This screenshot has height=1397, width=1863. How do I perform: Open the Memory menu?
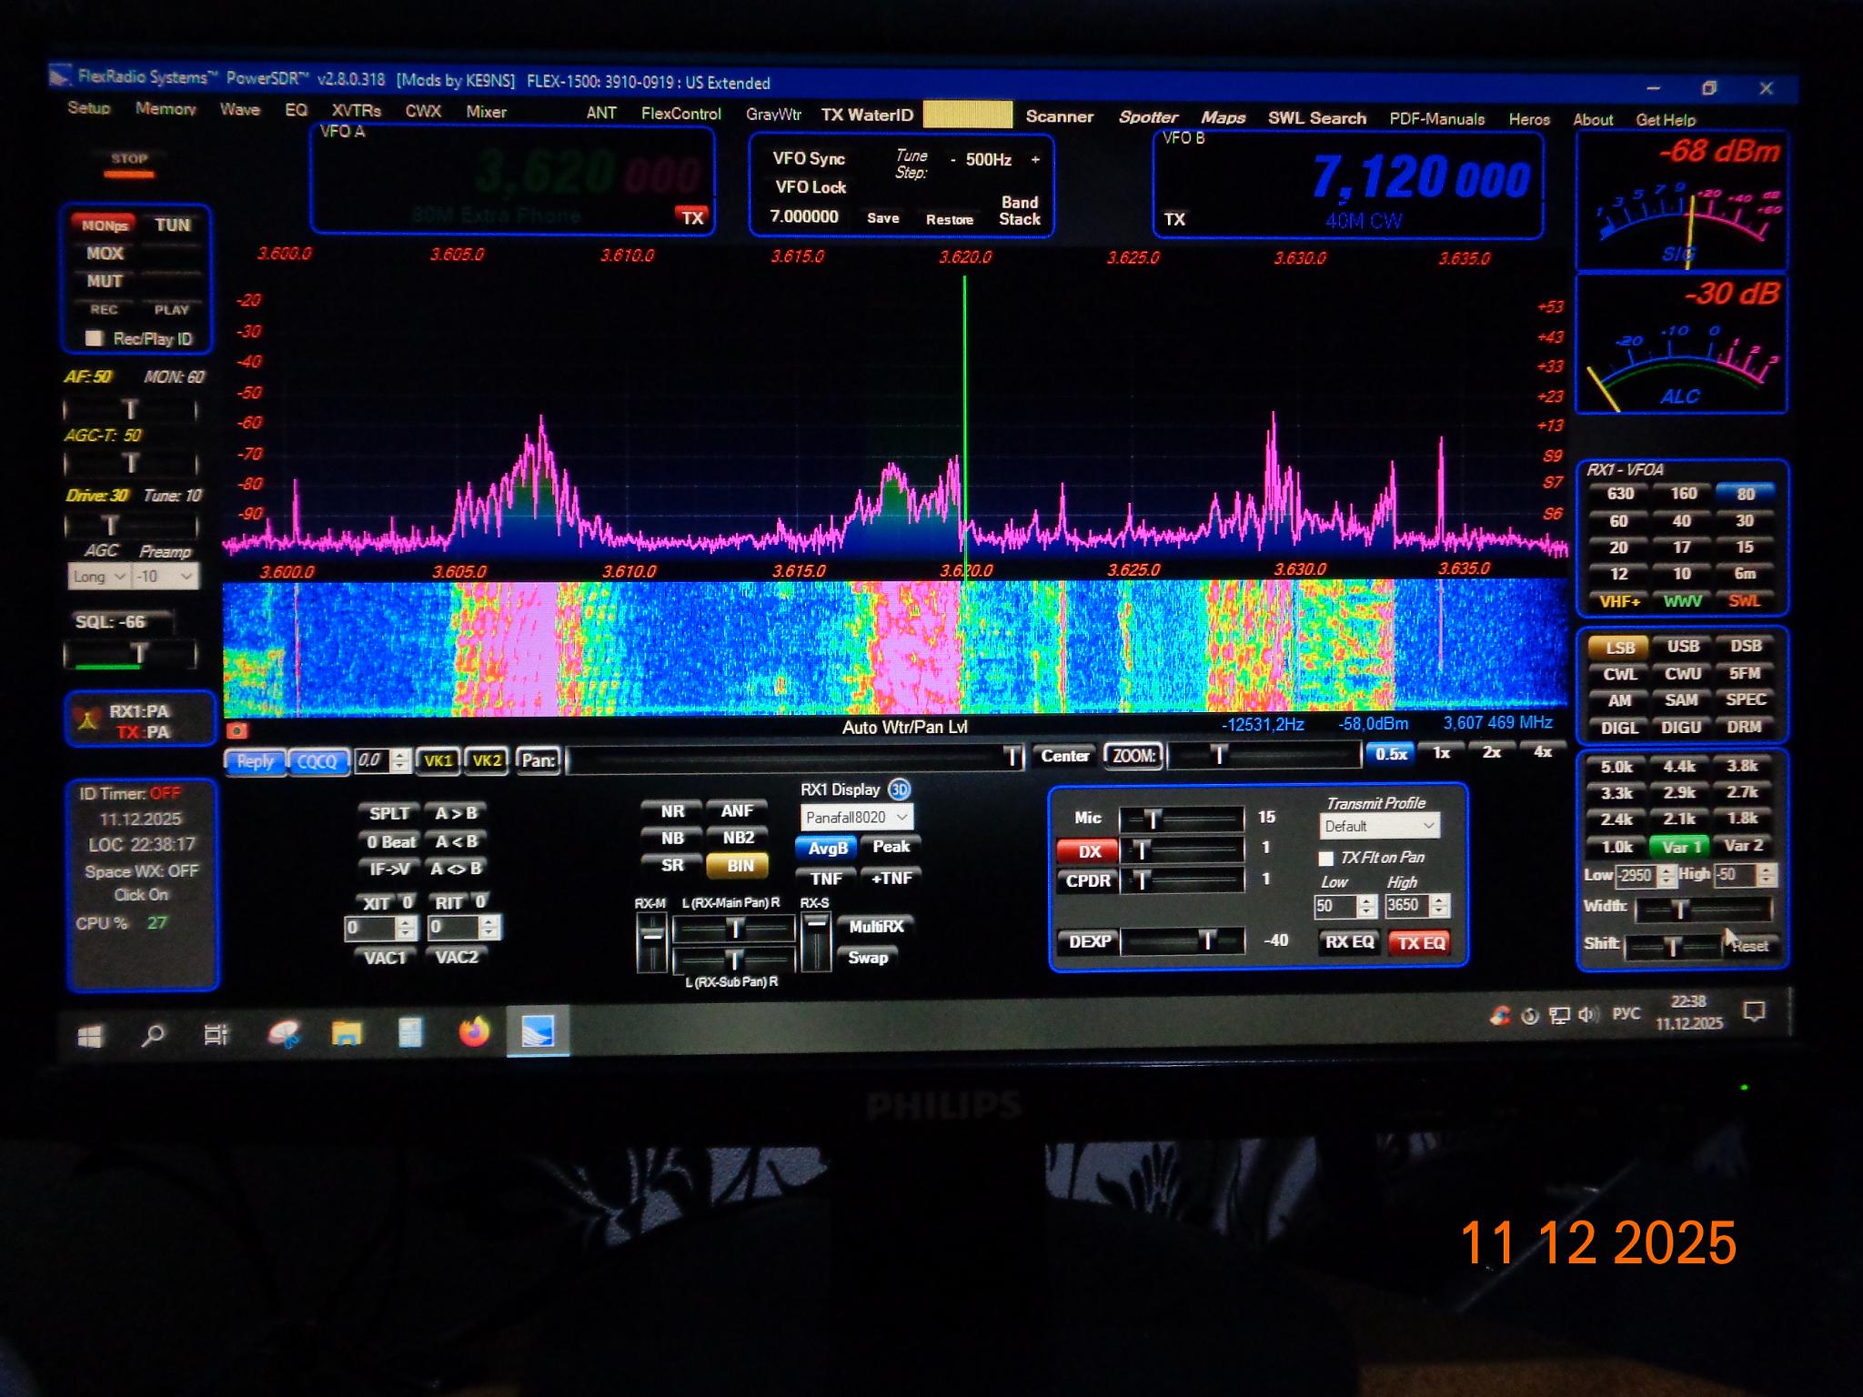pyautogui.click(x=166, y=109)
